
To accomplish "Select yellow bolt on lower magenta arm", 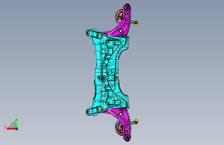I will tap(121, 114).
